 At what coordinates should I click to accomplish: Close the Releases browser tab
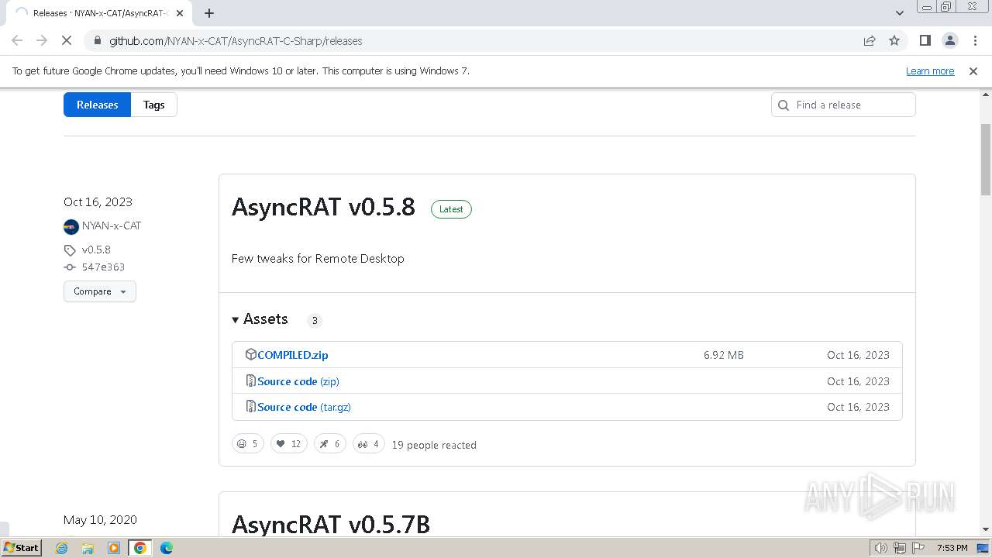coord(180,13)
